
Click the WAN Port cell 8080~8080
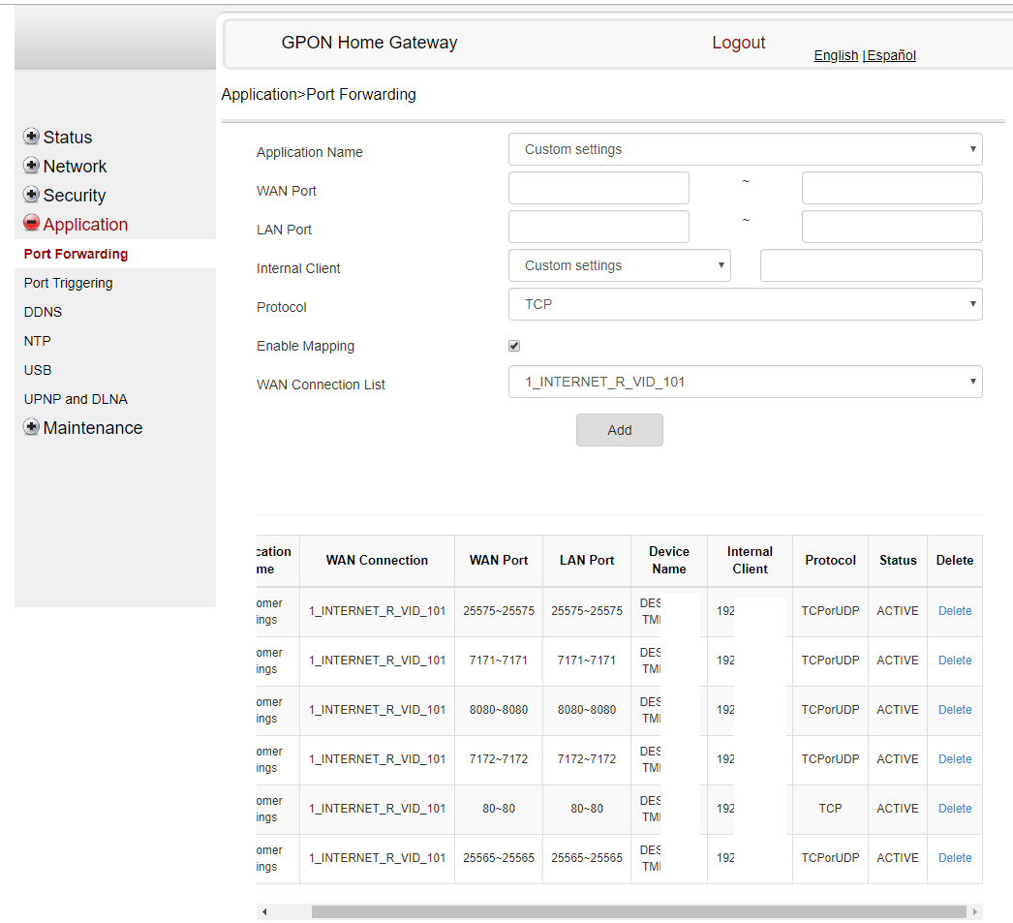coord(499,710)
